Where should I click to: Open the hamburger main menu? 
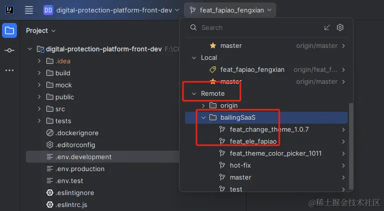[29, 10]
